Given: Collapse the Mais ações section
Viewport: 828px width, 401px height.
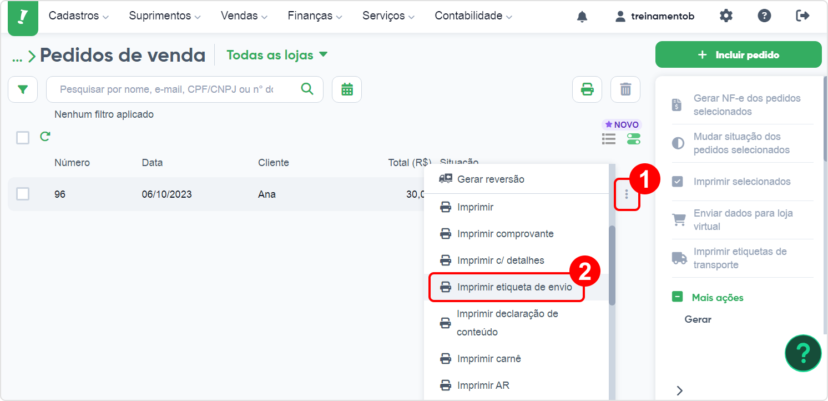Looking at the screenshot, I should (x=677, y=297).
